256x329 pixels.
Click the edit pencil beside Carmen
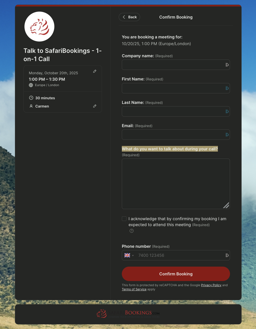click(95, 106)
